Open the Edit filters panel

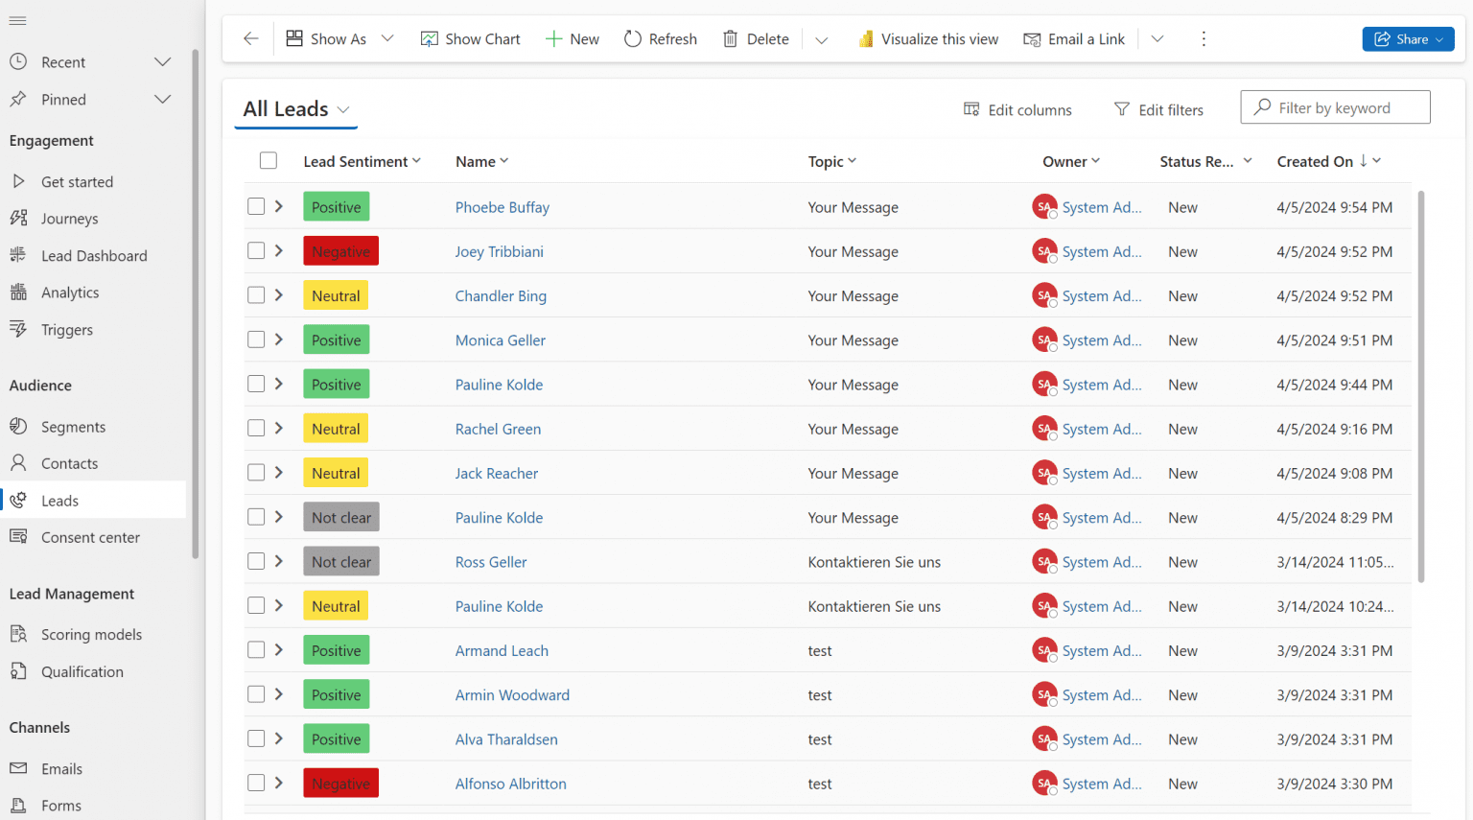coord(1158,109)
